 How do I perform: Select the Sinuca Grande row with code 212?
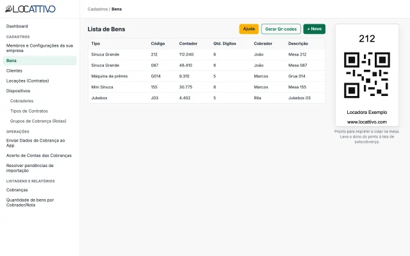pos(206,54)
